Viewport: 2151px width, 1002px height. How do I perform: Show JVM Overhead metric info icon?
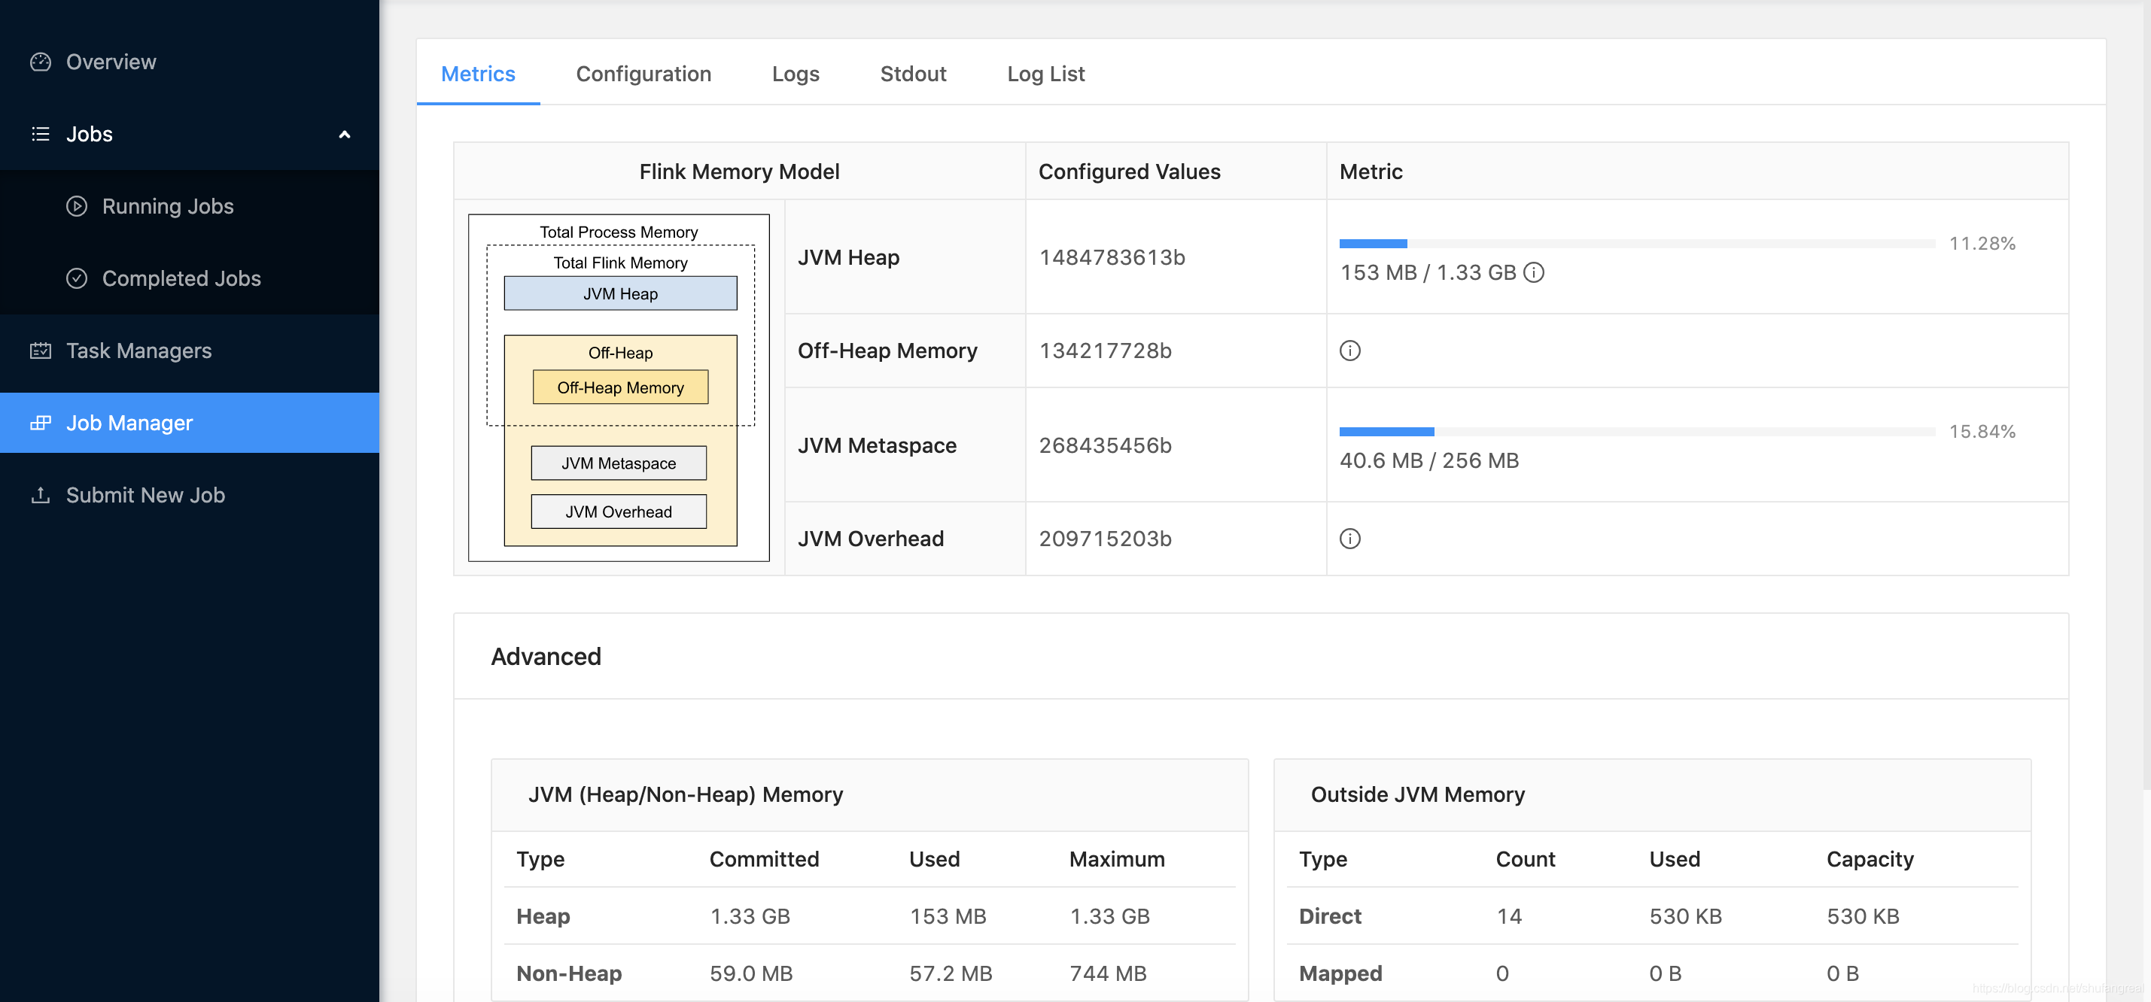[1351, 538]
